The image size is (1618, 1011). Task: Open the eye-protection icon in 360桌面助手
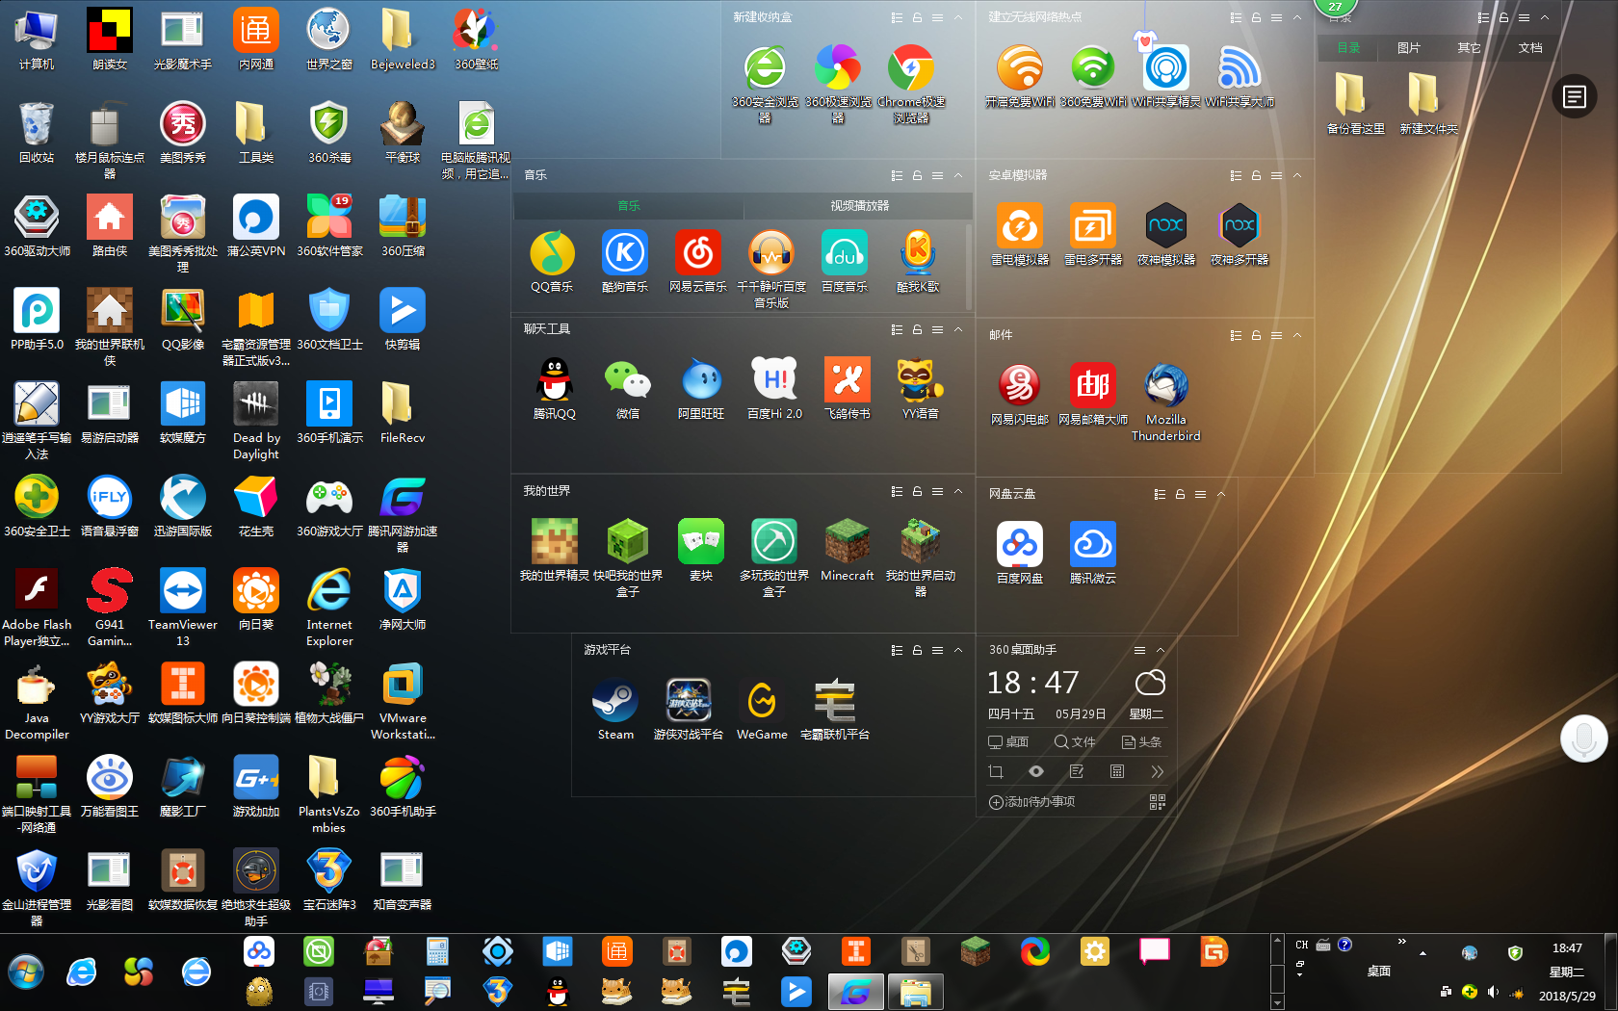click(1036, 771)
